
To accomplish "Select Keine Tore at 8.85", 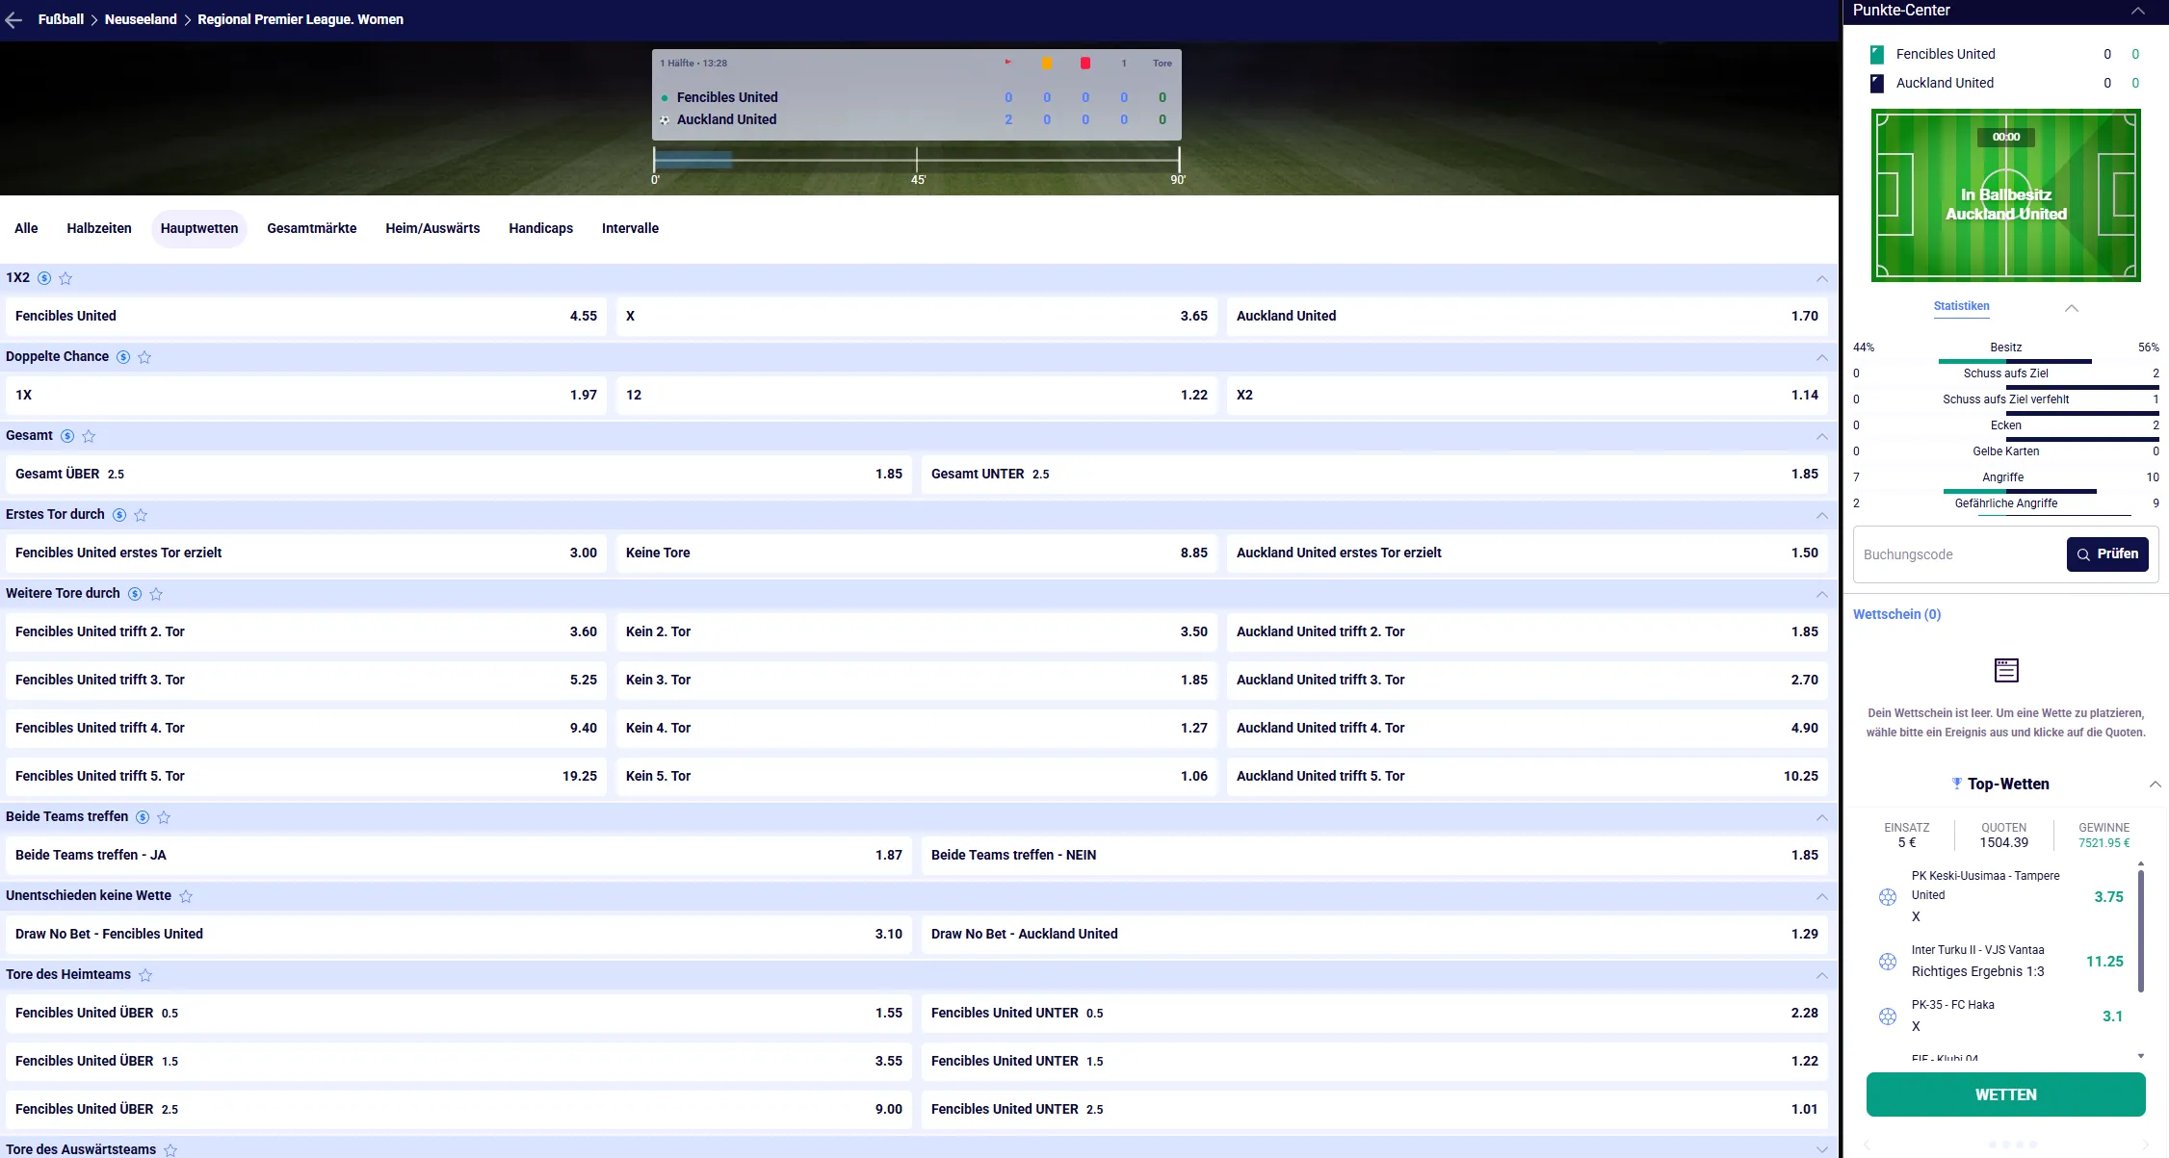I will click(x=916, y=553).
